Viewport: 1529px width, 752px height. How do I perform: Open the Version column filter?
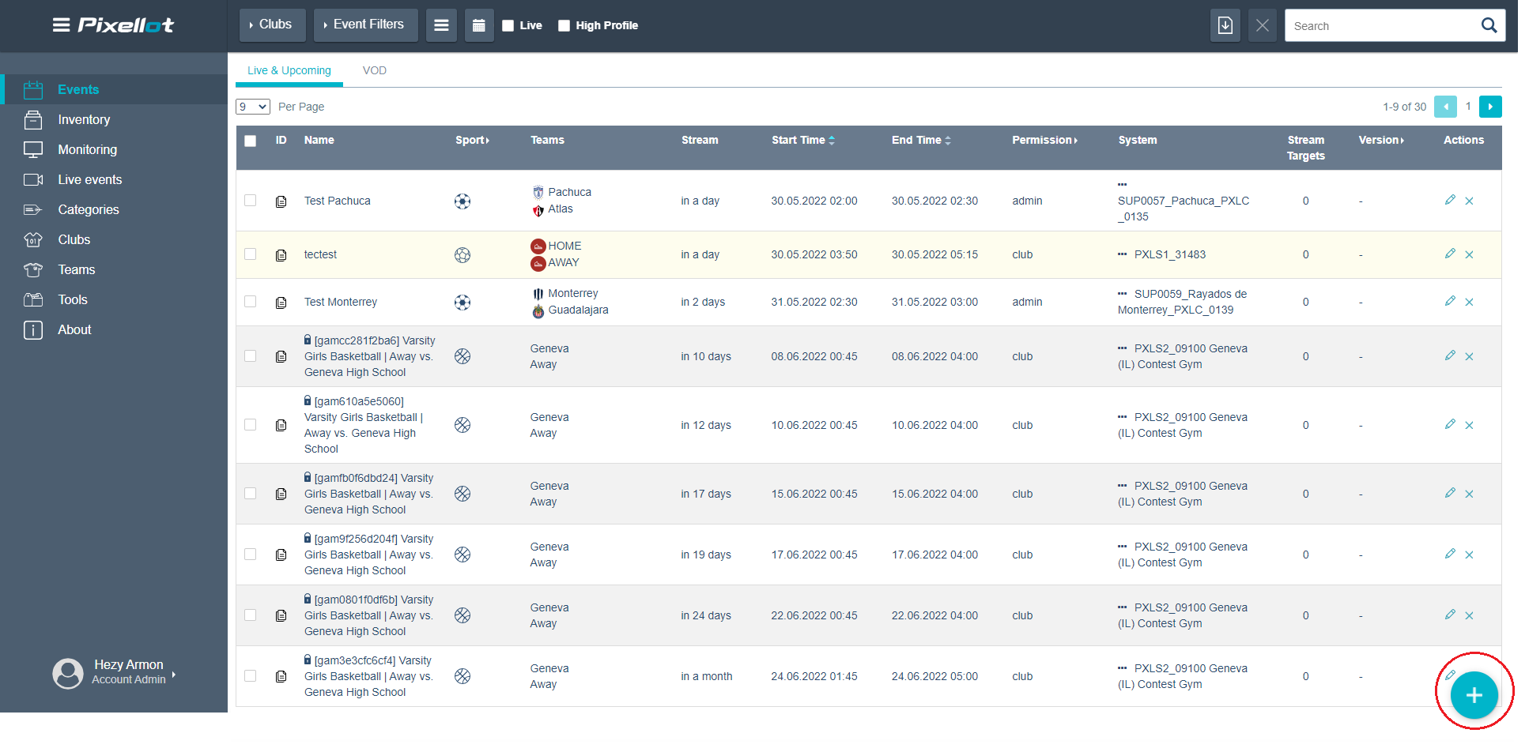[1381, 140]
